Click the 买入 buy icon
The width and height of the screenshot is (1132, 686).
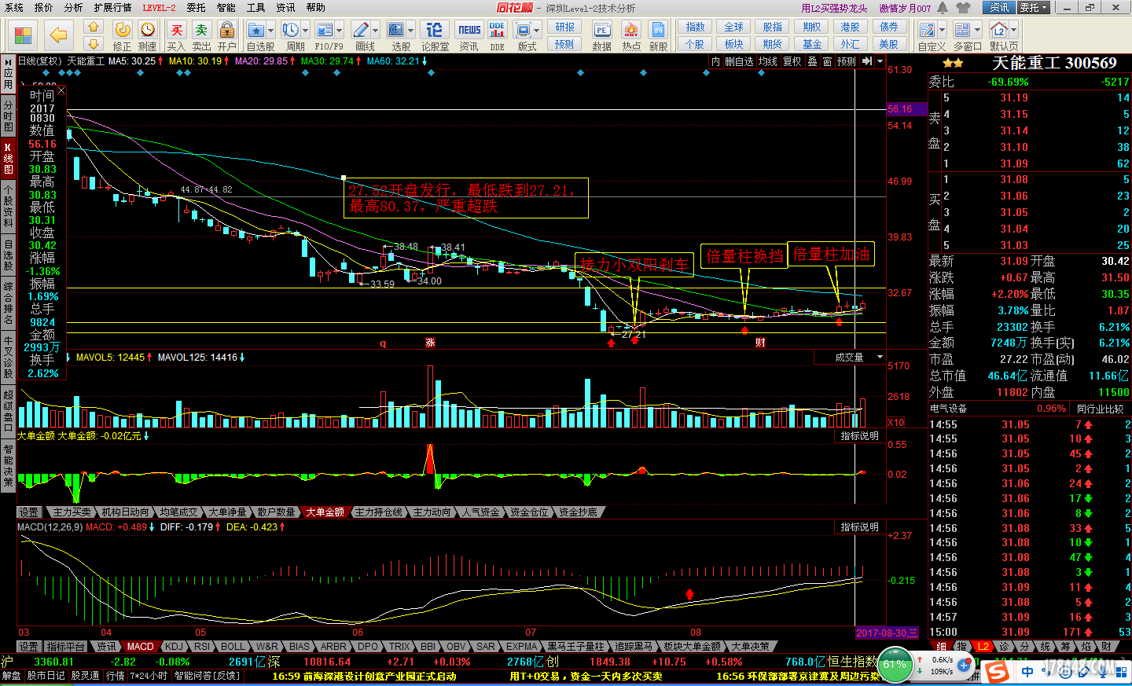[x=176, y=35]
